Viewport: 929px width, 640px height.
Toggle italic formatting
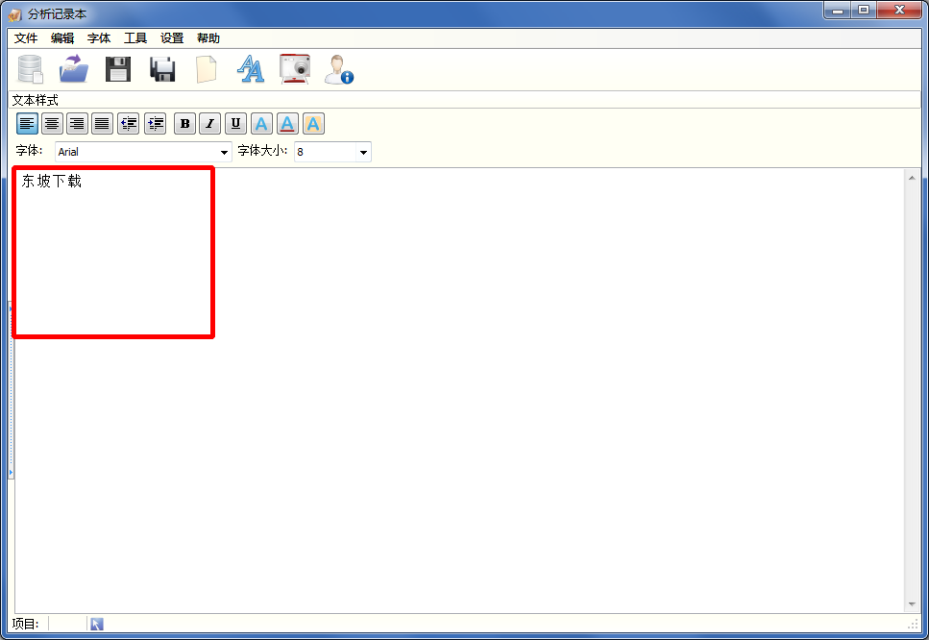pyautogui.click(x=209, y=123)
